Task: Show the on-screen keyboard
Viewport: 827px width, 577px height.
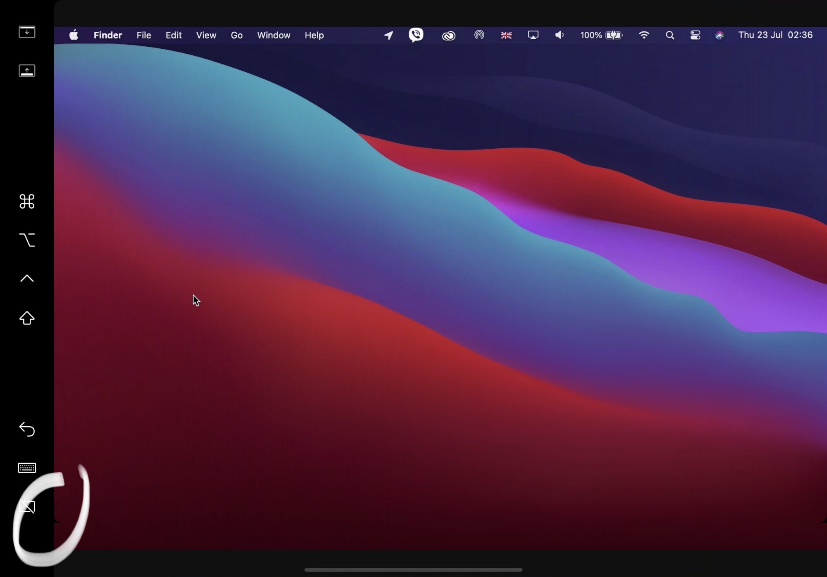Action: 27,468
